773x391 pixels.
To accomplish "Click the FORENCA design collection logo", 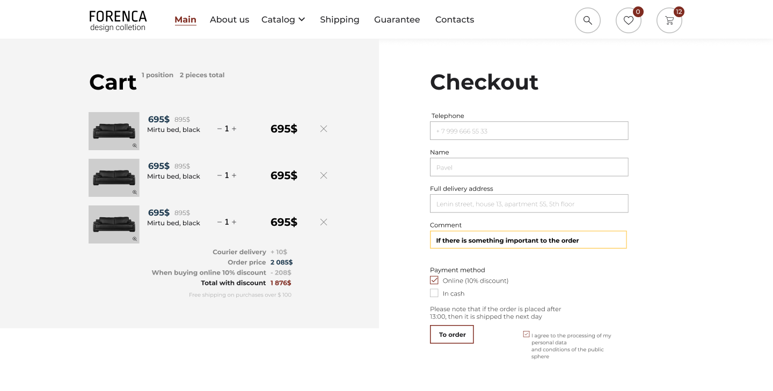I will pos(118,20).
